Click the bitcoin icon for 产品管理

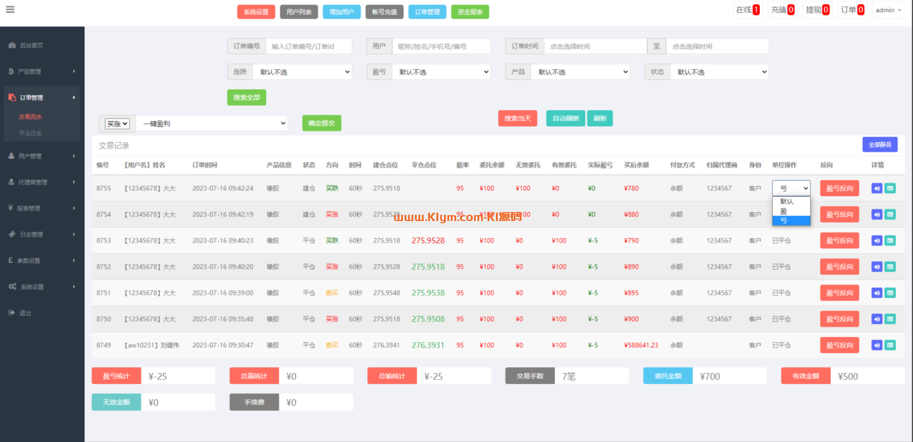tap(11, 71)
